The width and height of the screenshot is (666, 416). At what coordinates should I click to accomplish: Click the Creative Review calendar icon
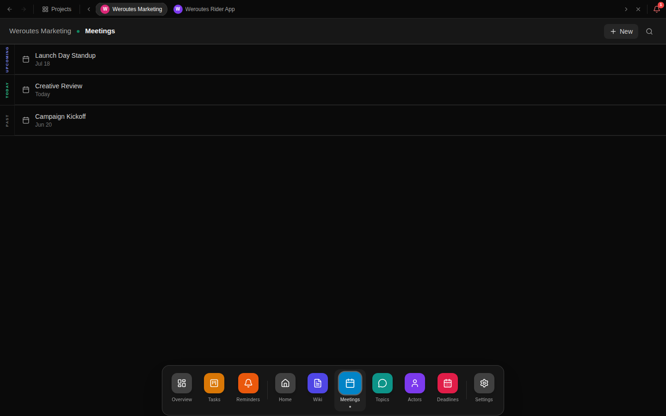pyautogui.click(x=26, y=90)
